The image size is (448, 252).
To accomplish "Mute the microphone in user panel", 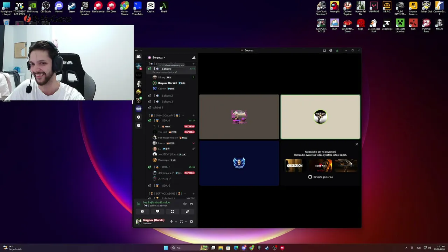I will point(171,222).
